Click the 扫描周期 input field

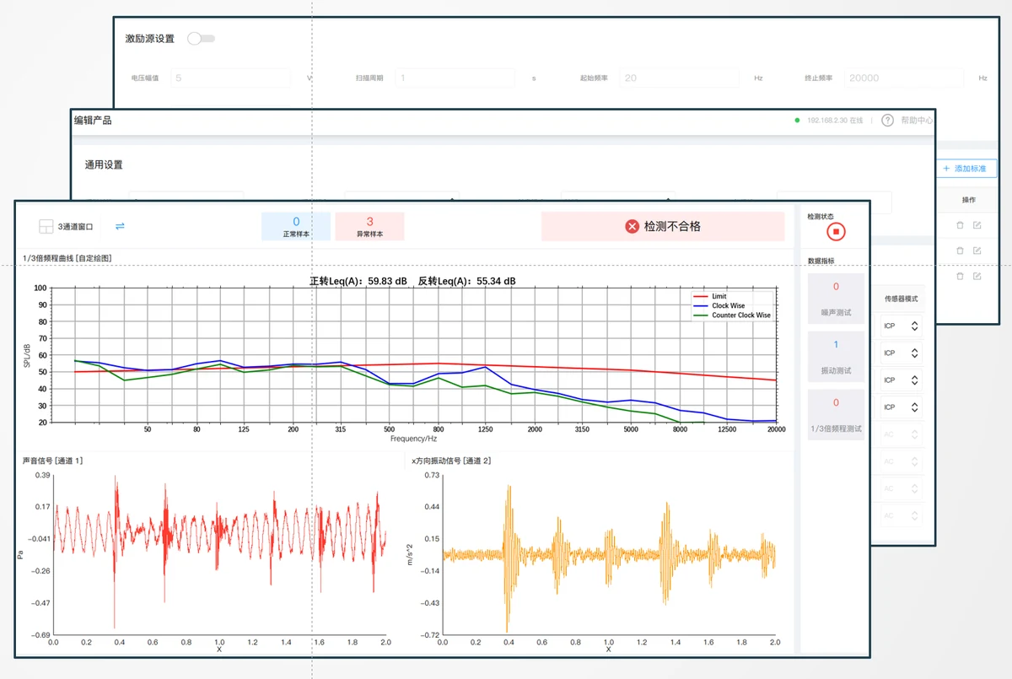pos(455,78)
